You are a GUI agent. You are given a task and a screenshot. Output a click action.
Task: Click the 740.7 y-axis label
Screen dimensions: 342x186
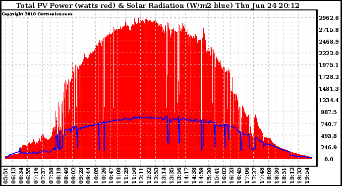[329, 124]
